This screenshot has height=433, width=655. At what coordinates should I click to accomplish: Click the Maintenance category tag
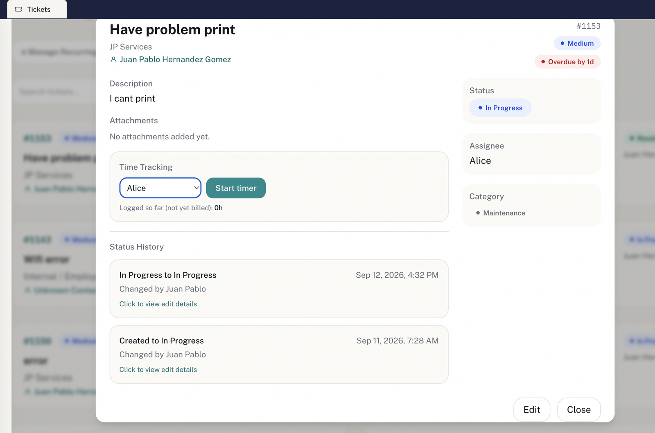click(500, 213)
